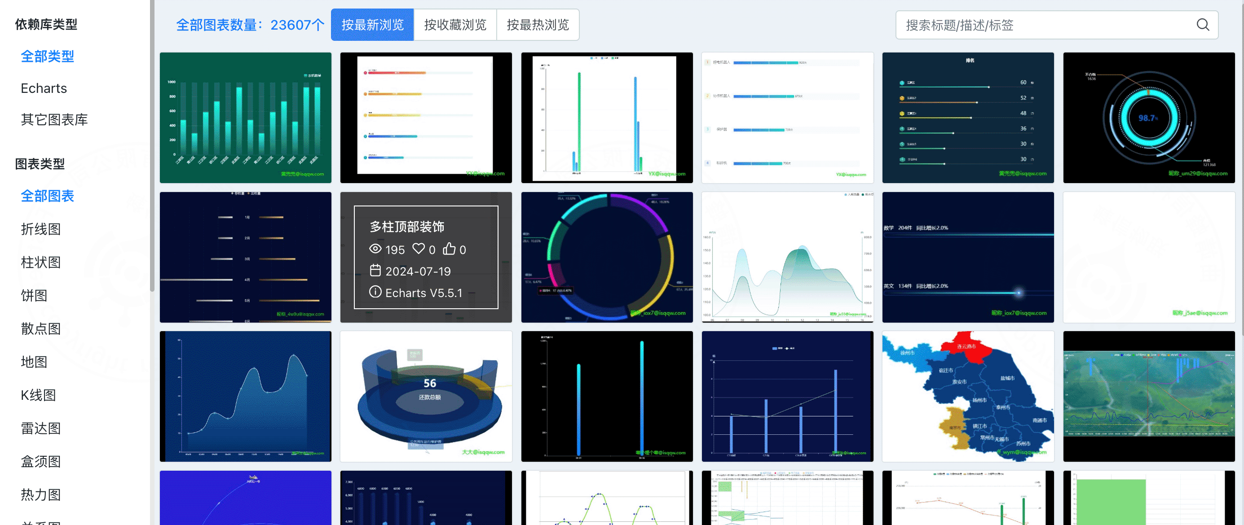Open the landscape background line chart thumbnail
This screenshot has width=1244, height=525.
pos(1149,396)
